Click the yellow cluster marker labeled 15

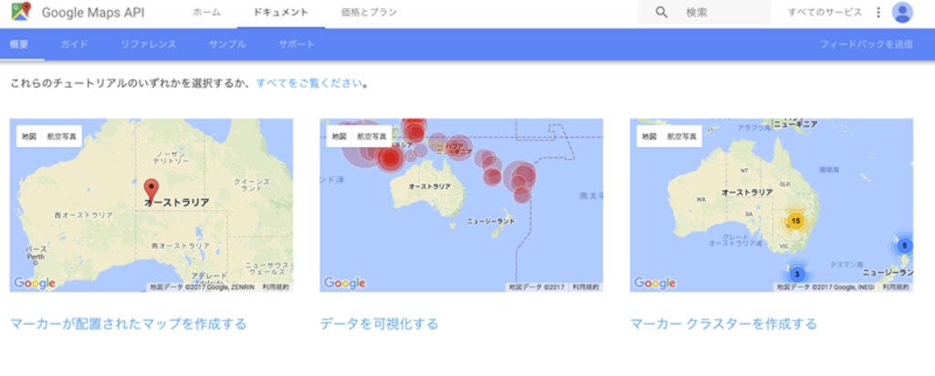[795, 221]
